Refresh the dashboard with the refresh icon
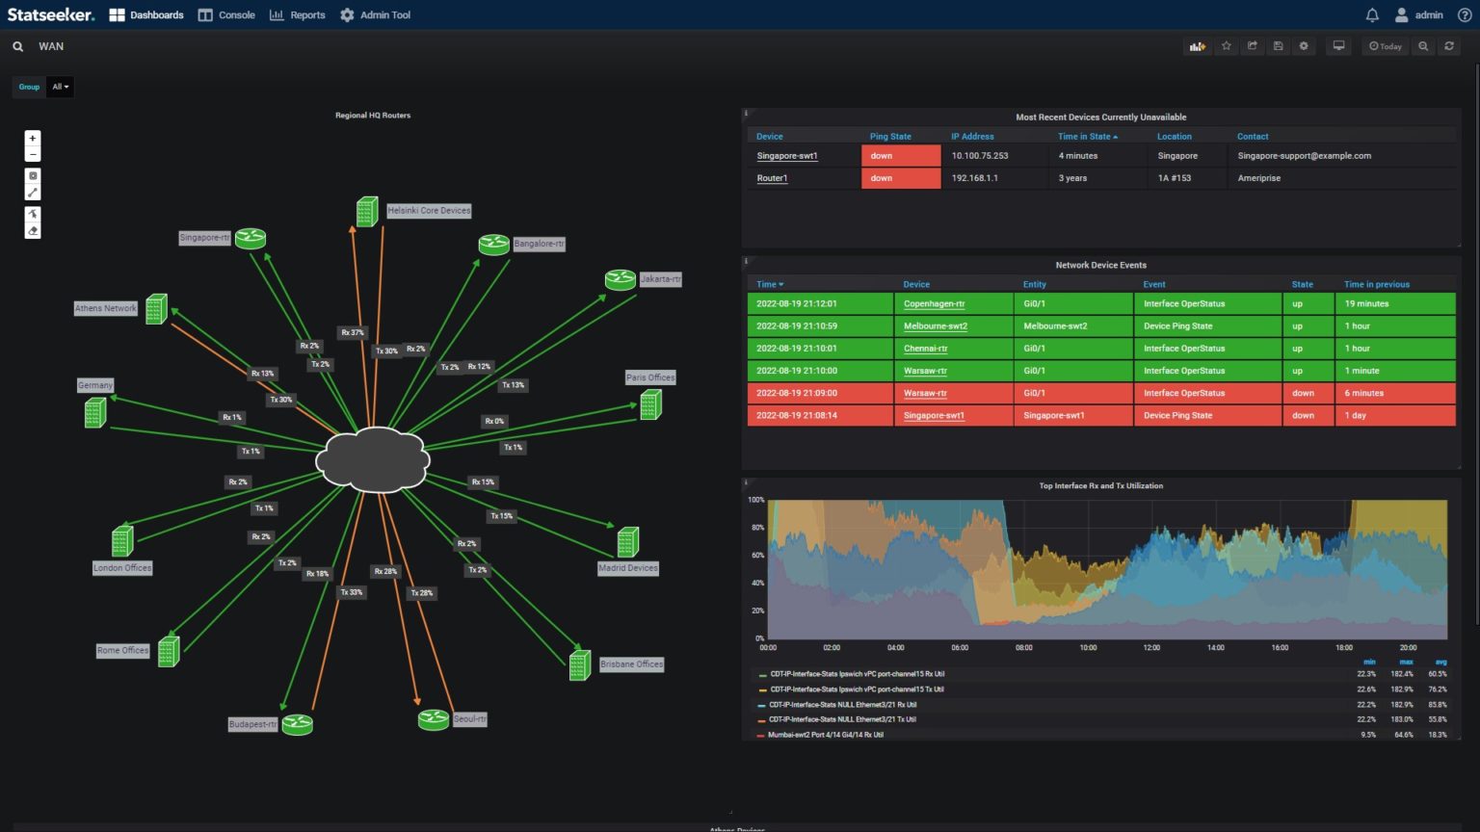The image size is (1480, 832). [x=1449, y=45]
